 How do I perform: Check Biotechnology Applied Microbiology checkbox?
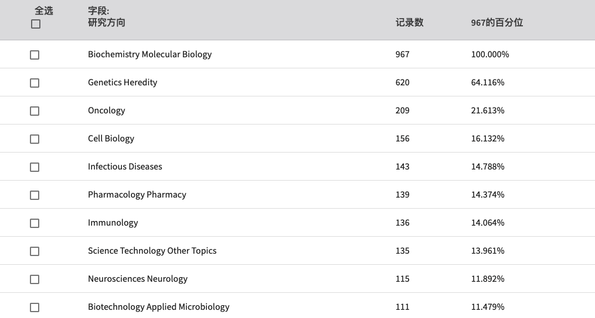pos(35,307)
